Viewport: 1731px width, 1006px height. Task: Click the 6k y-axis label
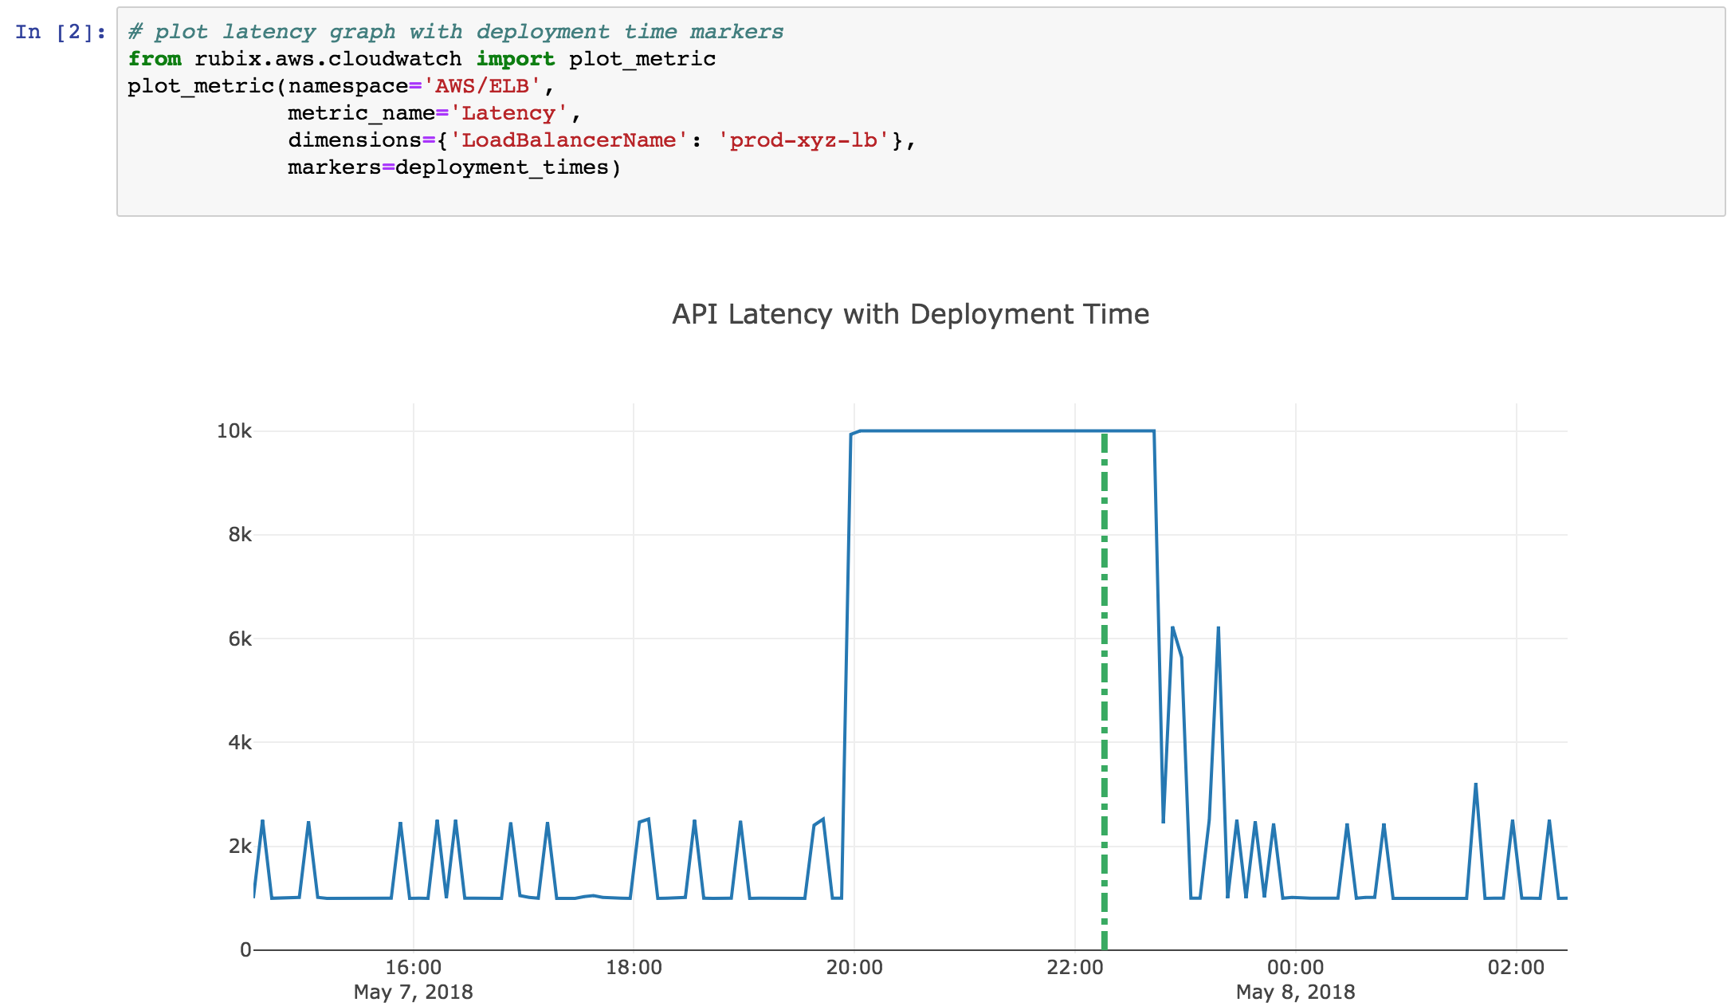tap(239, 639)
